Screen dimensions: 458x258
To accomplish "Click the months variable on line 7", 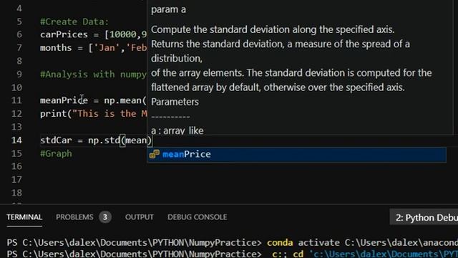I will [56, 48].
